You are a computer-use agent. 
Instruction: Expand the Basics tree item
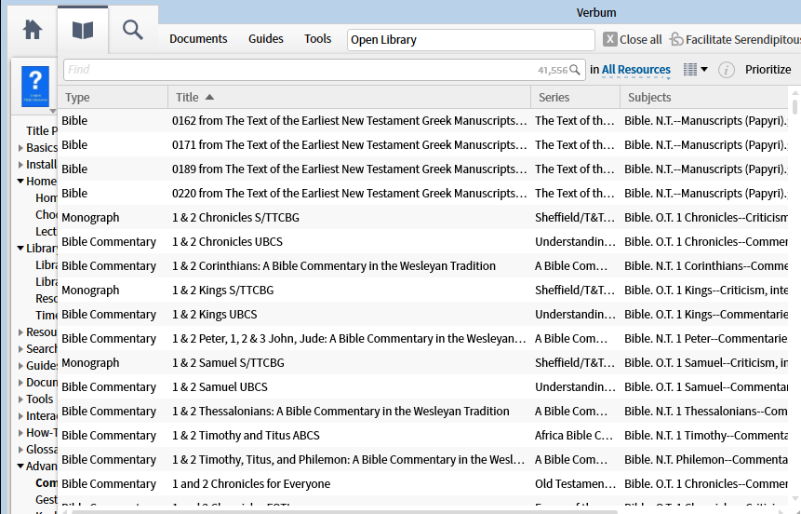click(20, 148)
